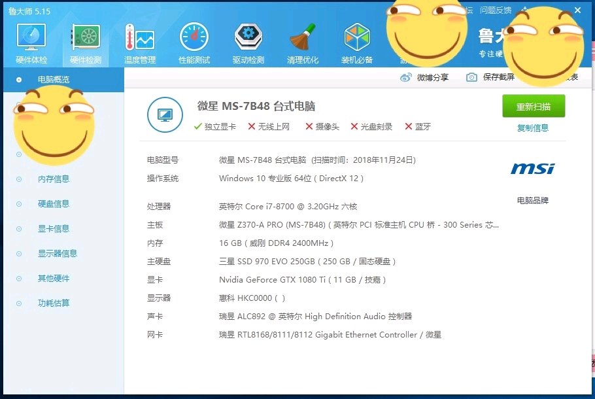Click 保存截屏 save screenshot text

(x=498, y=77)
